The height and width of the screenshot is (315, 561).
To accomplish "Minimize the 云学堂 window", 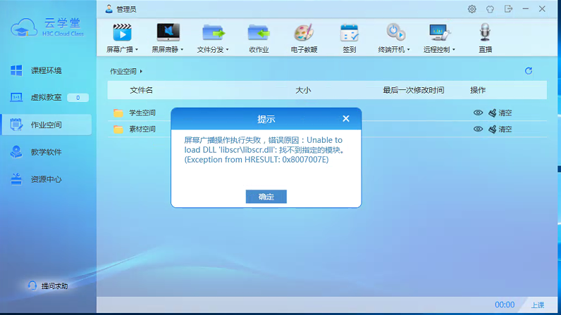I will (x=526, y=9).
